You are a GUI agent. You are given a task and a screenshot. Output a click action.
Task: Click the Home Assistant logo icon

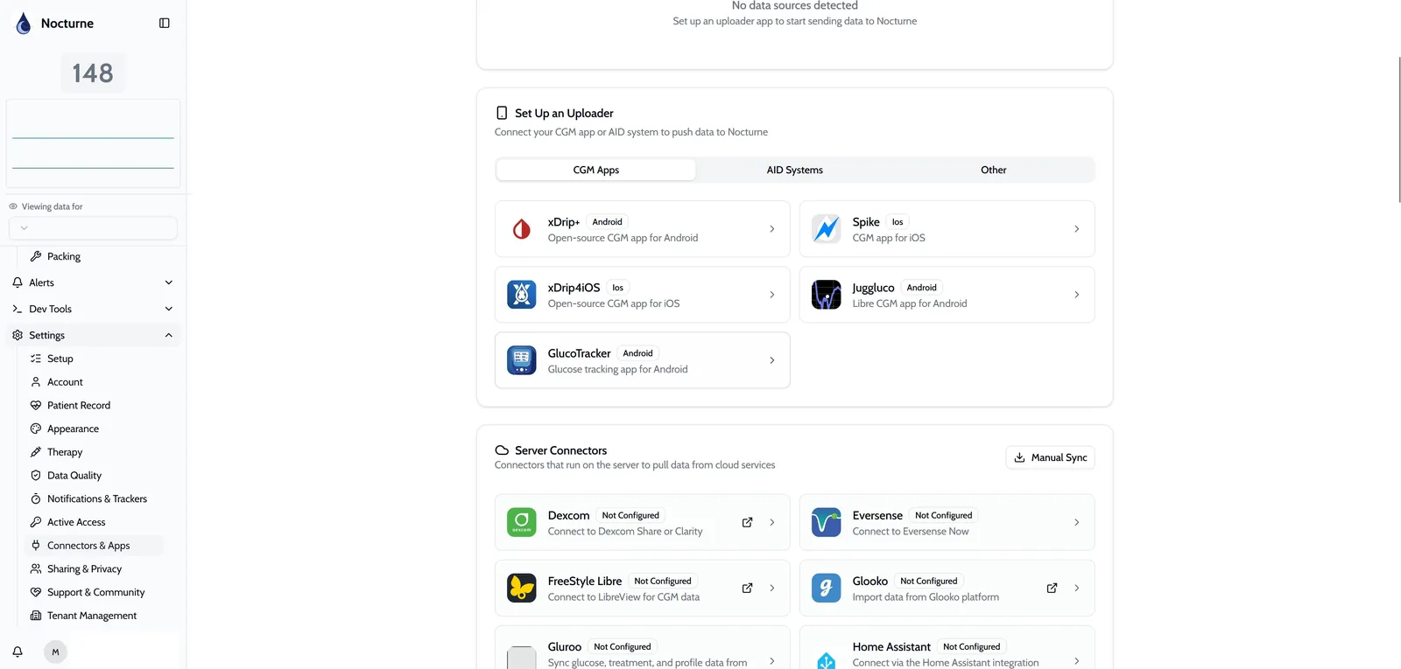827,659
